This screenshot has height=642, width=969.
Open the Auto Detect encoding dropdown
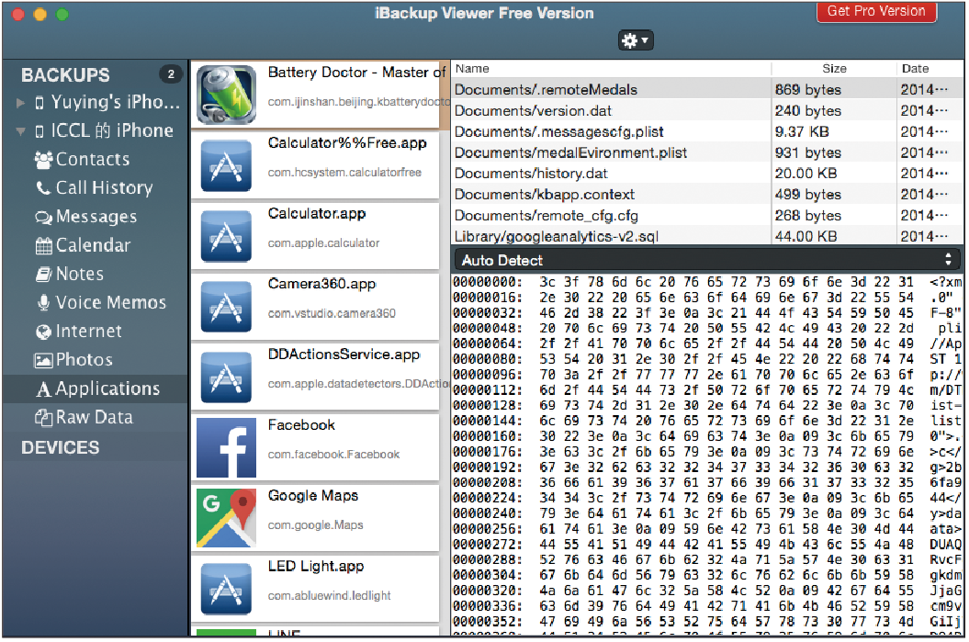pyautogui.click(x=707, y=260)
